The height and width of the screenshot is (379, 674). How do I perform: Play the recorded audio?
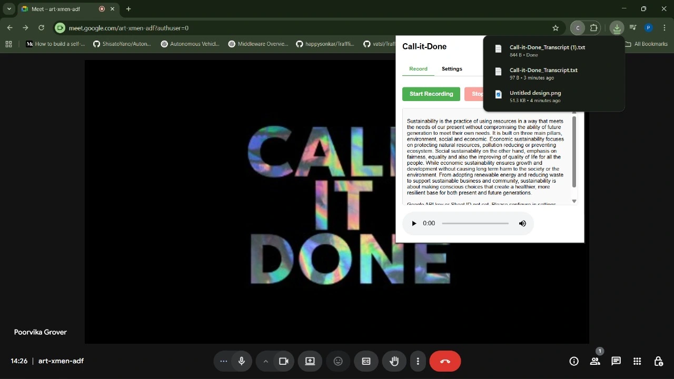[414, 224]
